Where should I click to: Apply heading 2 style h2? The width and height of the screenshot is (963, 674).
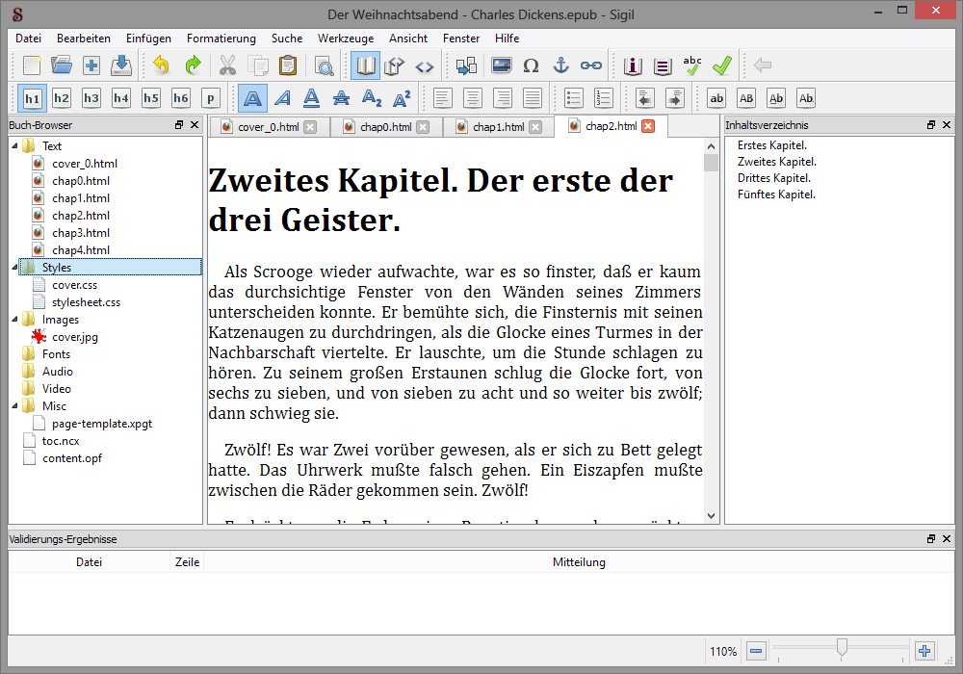coord(62,98)
